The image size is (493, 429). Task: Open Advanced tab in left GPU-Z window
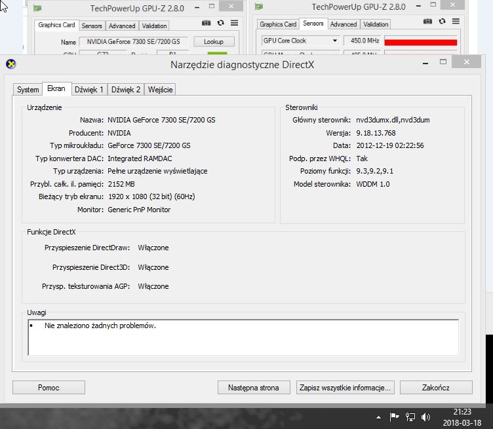pyautogui.click(x=122, y=26)
